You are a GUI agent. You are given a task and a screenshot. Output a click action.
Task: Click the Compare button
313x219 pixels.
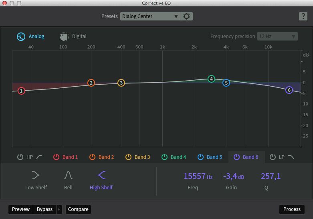coord(78,209)
